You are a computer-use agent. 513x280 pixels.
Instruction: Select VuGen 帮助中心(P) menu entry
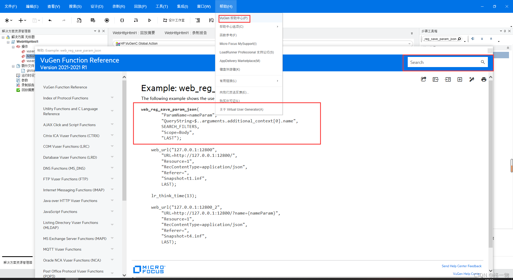(249, 18)
